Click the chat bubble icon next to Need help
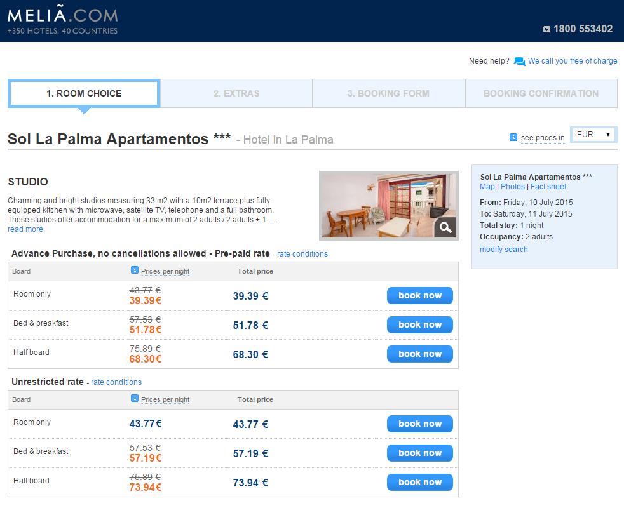The width and height of the screenshot is (624, 508). click(519, 61)
